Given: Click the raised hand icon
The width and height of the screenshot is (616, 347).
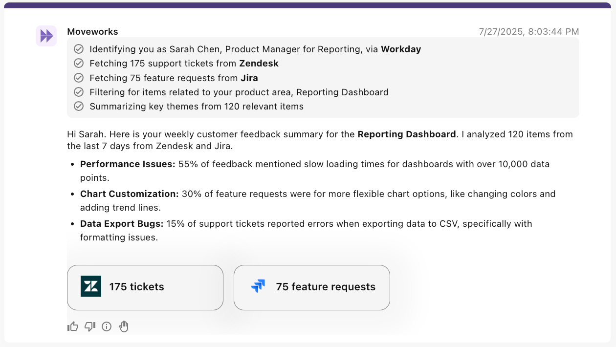Looking at the screenshot, I should [124, 326].
